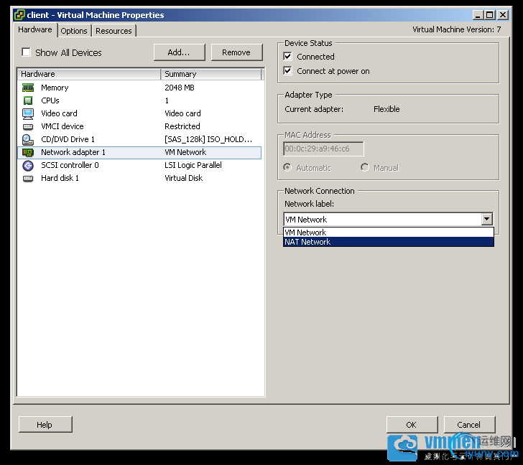The width and height of the screenshot is (523, 465).
Task: Select the Network adapter 1 row label
Action: (73, 152)
